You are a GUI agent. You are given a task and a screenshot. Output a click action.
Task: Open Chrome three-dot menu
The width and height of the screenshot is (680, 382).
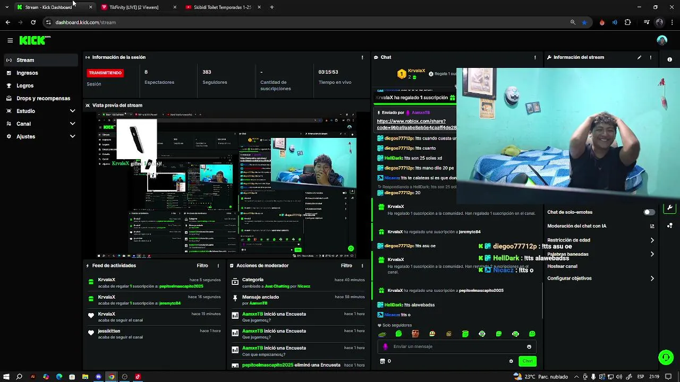click(672, 22)
